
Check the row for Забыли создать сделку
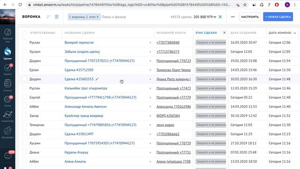pos(24,51)
